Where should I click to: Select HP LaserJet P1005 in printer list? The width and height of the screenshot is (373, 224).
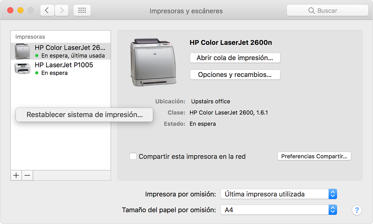[61, 68]
